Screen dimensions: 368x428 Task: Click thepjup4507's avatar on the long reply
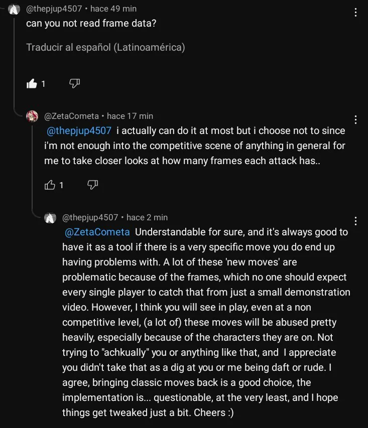(50, 218)
